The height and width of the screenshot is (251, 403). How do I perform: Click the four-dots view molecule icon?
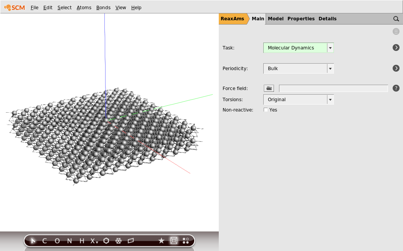coord(185,241)
